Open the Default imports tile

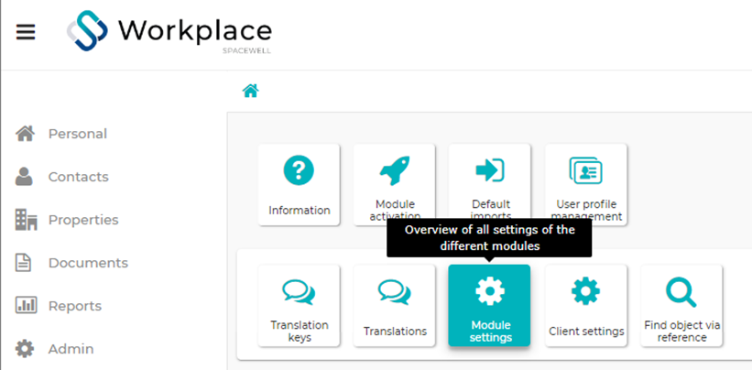click(490, 184)
